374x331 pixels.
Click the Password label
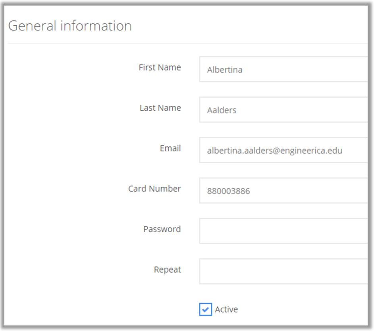coord(162,230)
